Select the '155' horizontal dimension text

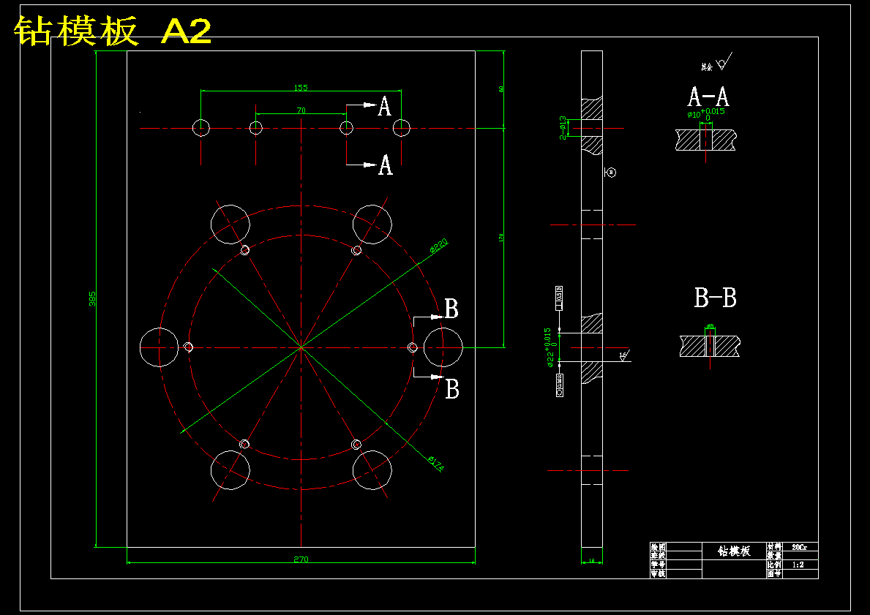pyautogui.click(x=301, y=88)
